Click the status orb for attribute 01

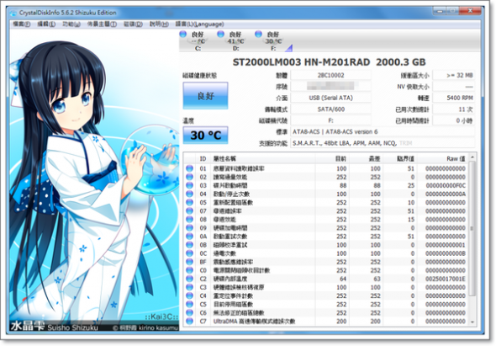[189, 168]
